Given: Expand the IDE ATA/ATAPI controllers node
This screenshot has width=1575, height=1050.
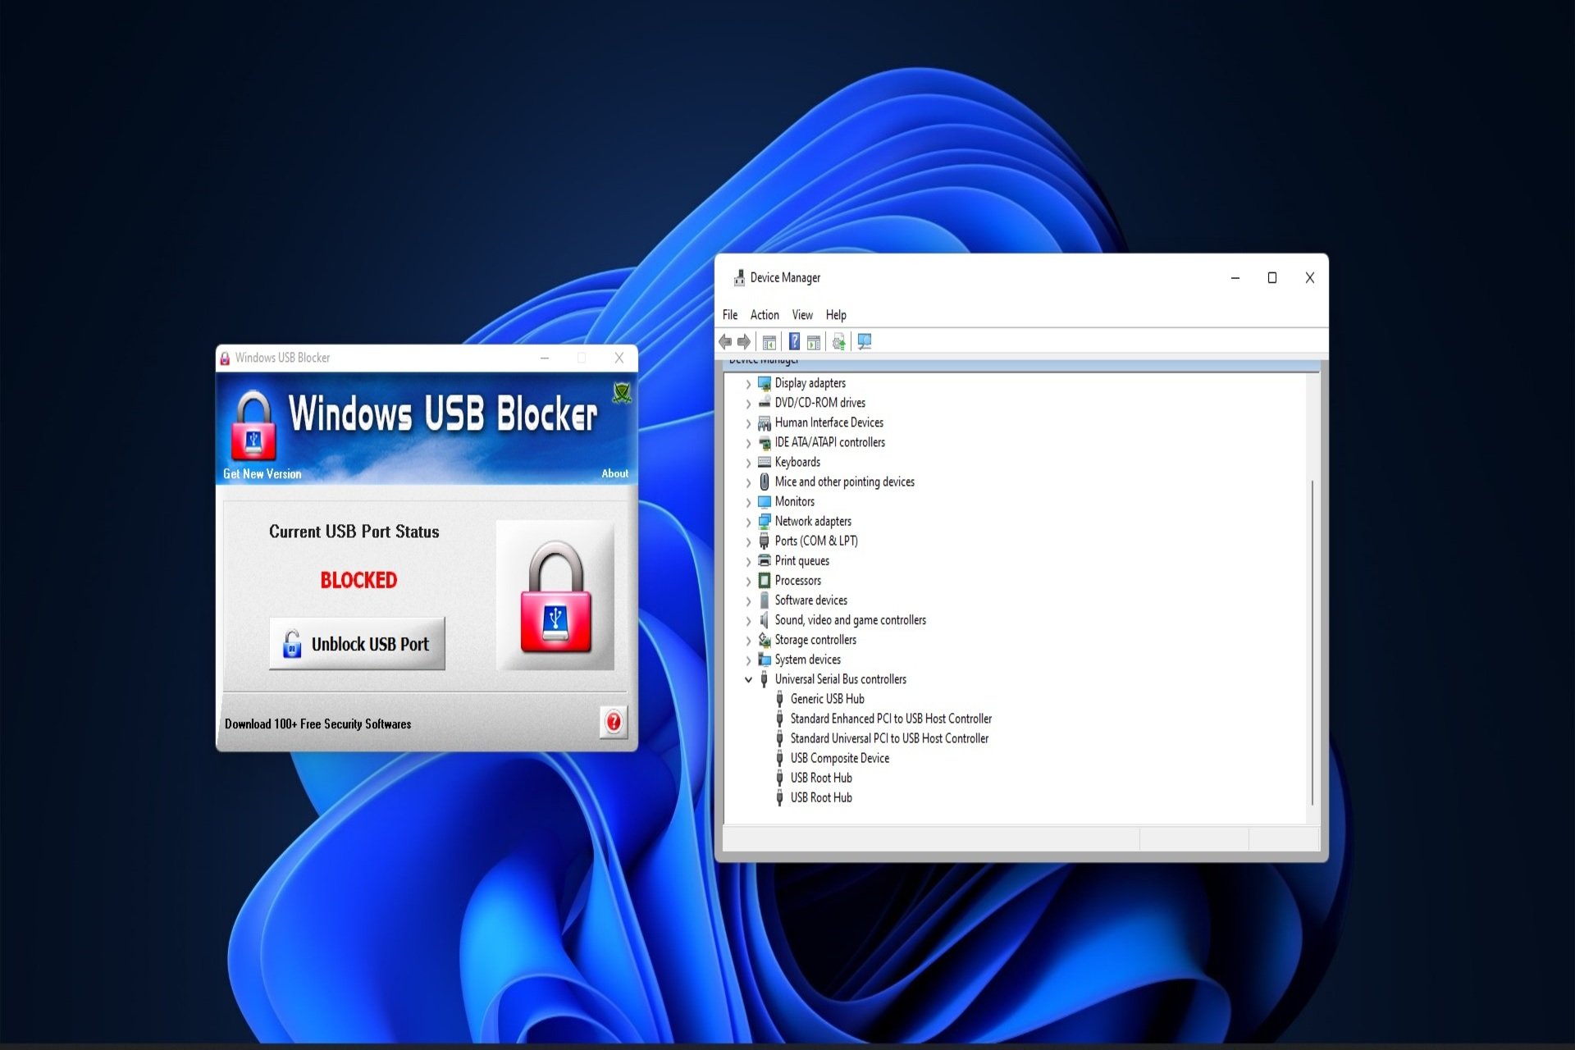Looking at the screenshot, I should [x=748, y=443].
